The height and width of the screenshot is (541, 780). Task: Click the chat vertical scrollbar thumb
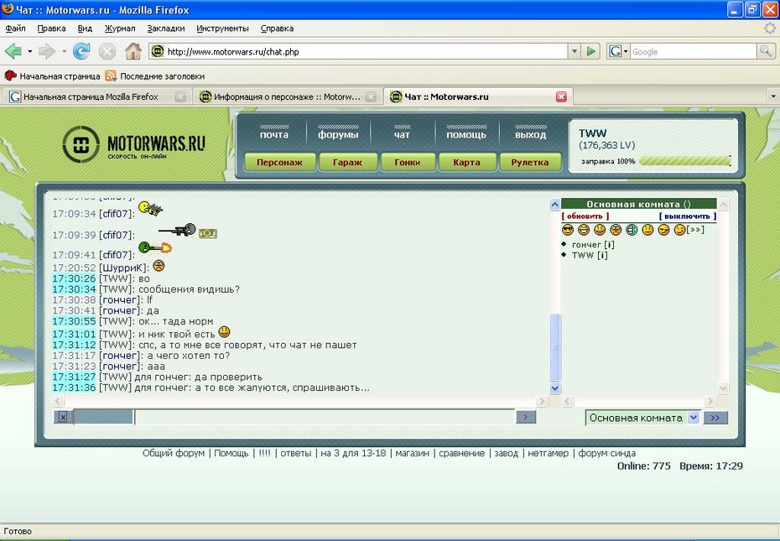coord(555,347)
